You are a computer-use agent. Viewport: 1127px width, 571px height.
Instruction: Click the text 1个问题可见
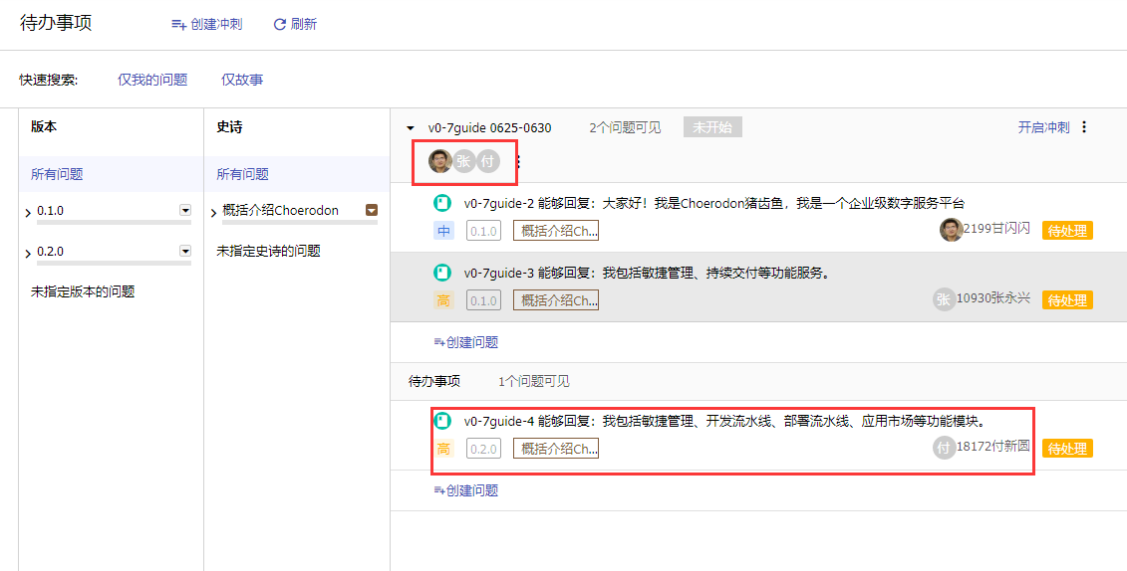tap(534, 382)
